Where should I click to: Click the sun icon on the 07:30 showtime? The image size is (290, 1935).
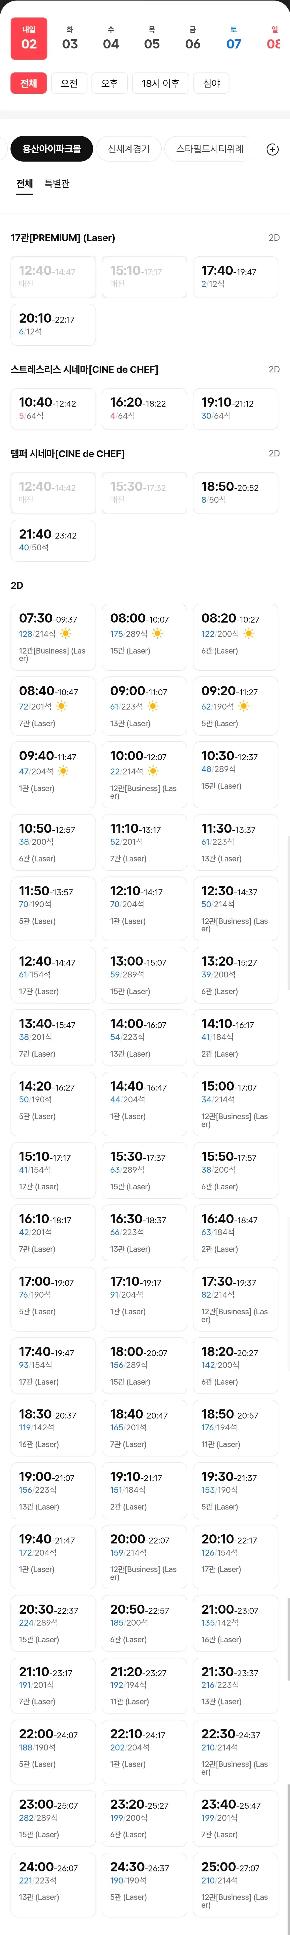65,634
